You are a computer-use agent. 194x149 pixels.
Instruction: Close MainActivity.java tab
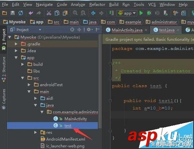point(146,30)
